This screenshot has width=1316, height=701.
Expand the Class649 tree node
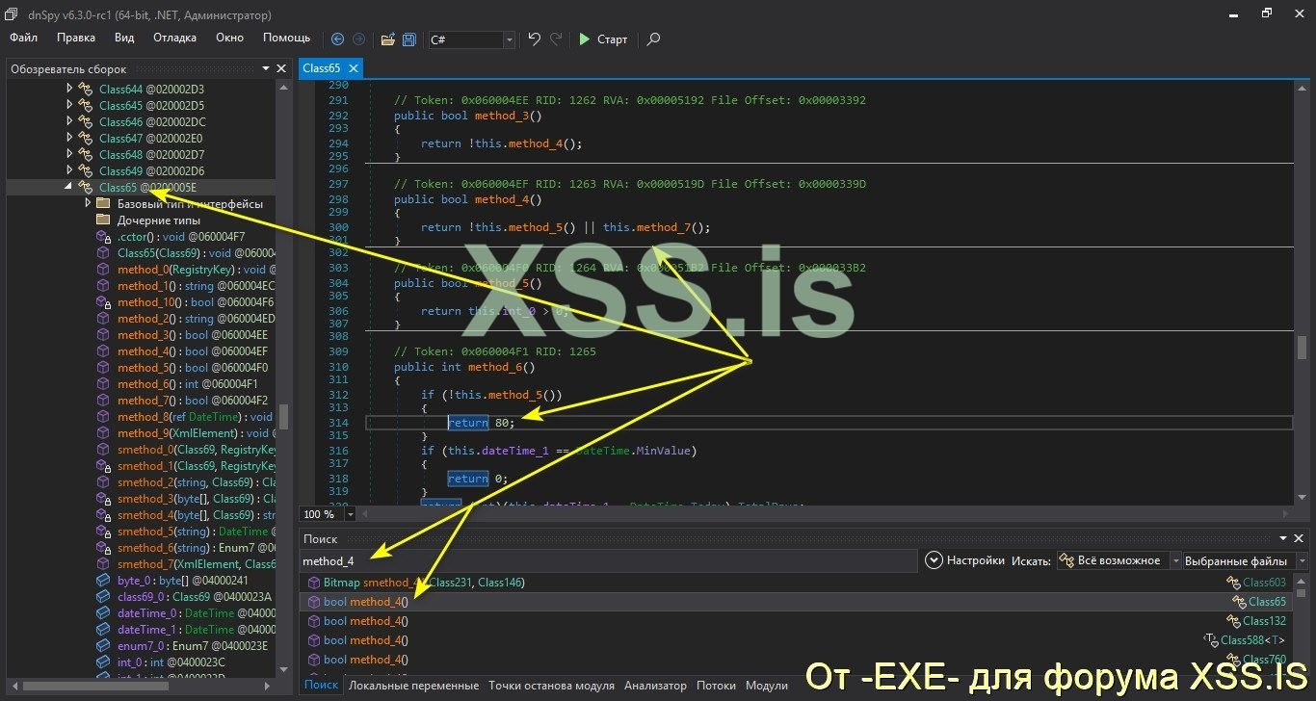click(68, 170)
